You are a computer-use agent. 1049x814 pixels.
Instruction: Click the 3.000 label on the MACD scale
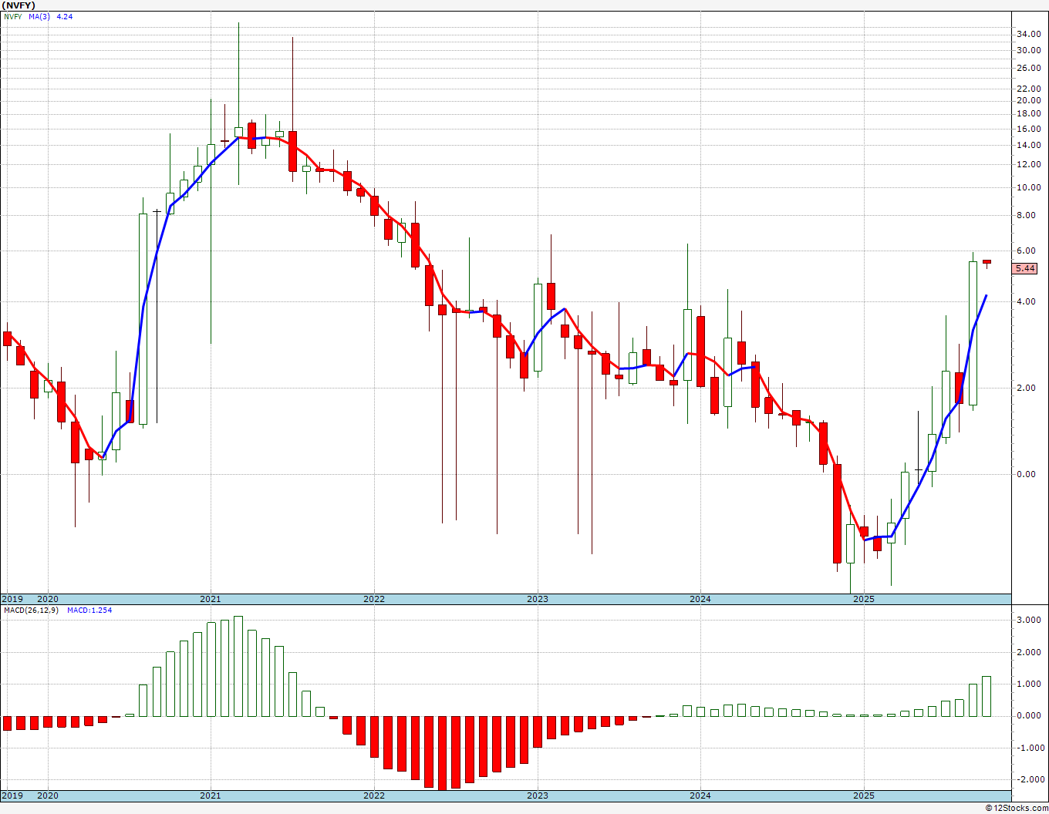(1027, 620)
